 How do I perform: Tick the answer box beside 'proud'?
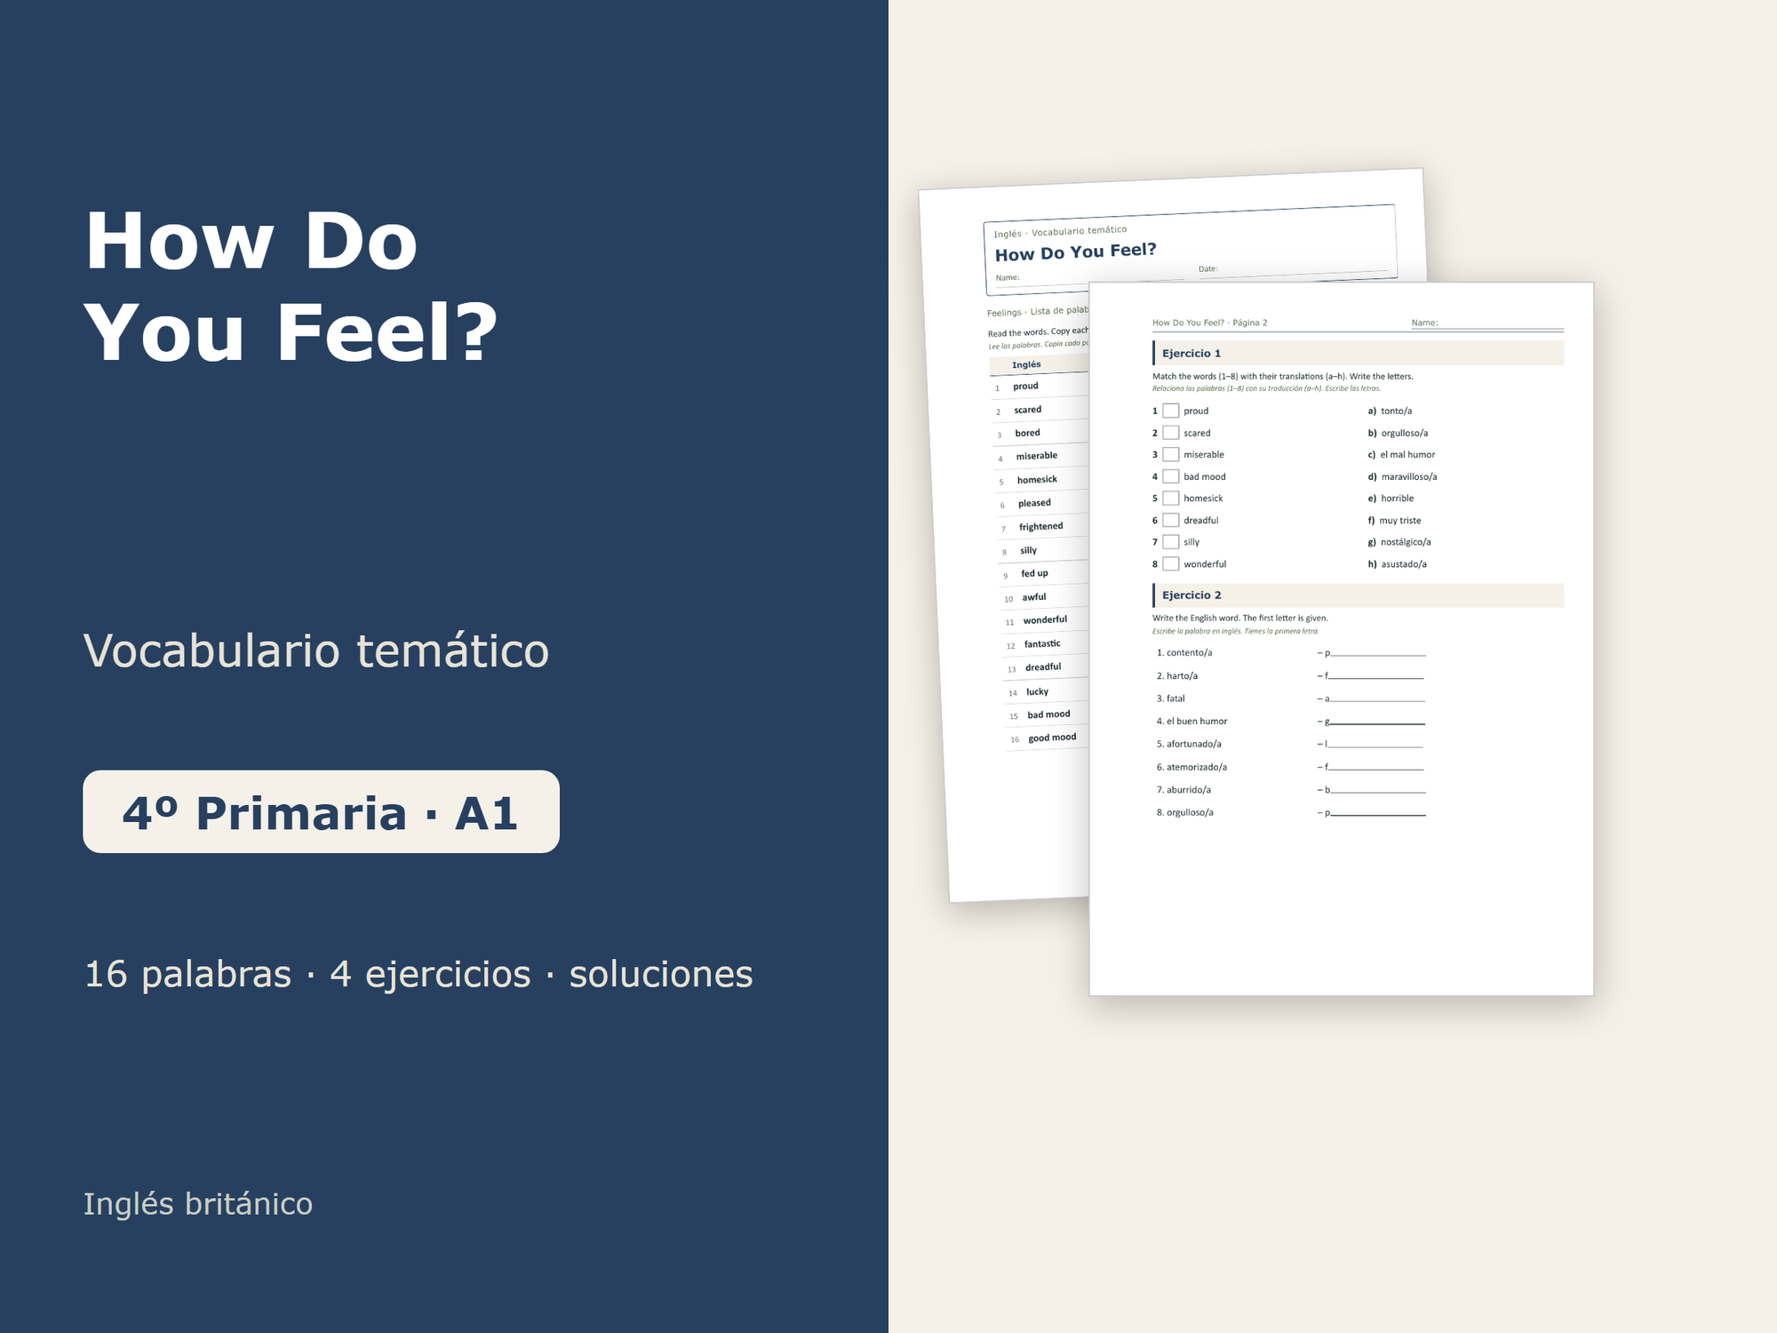(x=1171, y=411)
